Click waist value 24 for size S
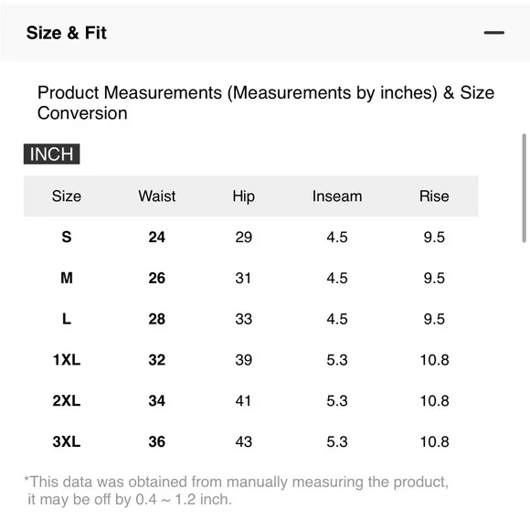This screenshot has height=530, width=530. click(157, 237)
